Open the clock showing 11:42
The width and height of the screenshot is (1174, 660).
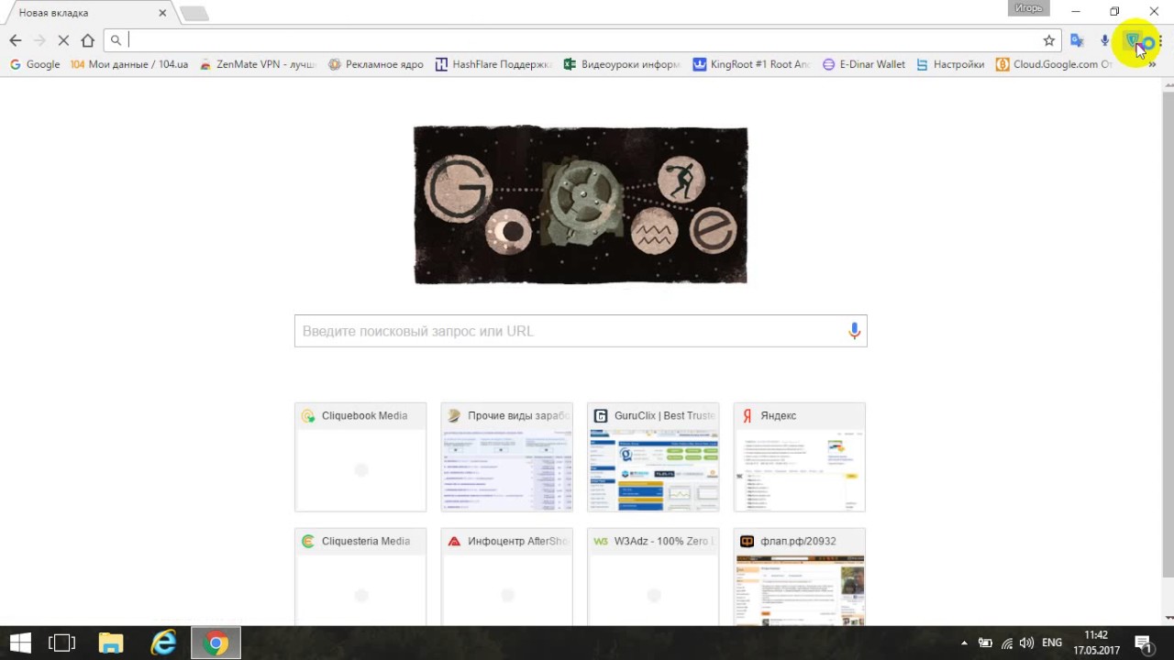(1096, 643)
